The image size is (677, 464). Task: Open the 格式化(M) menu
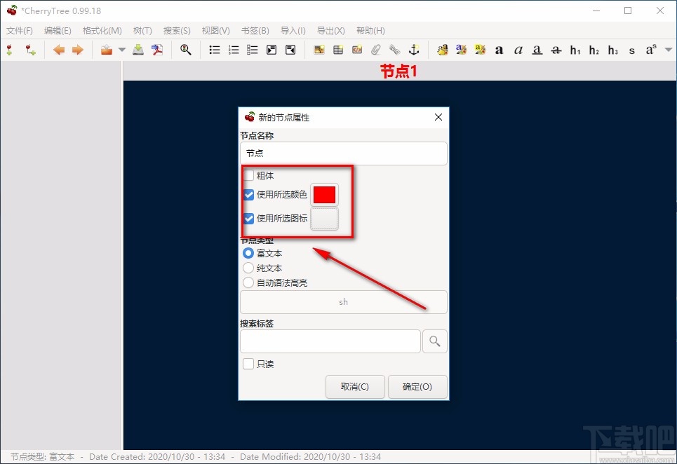tap(102, 31)
